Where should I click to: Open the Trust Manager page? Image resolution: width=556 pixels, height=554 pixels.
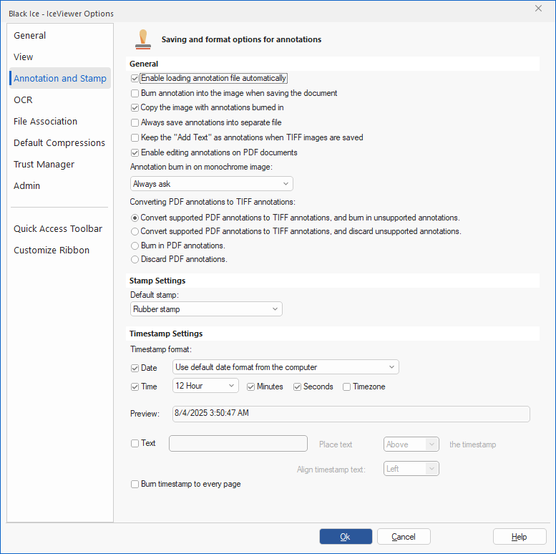tap(44, 164)
